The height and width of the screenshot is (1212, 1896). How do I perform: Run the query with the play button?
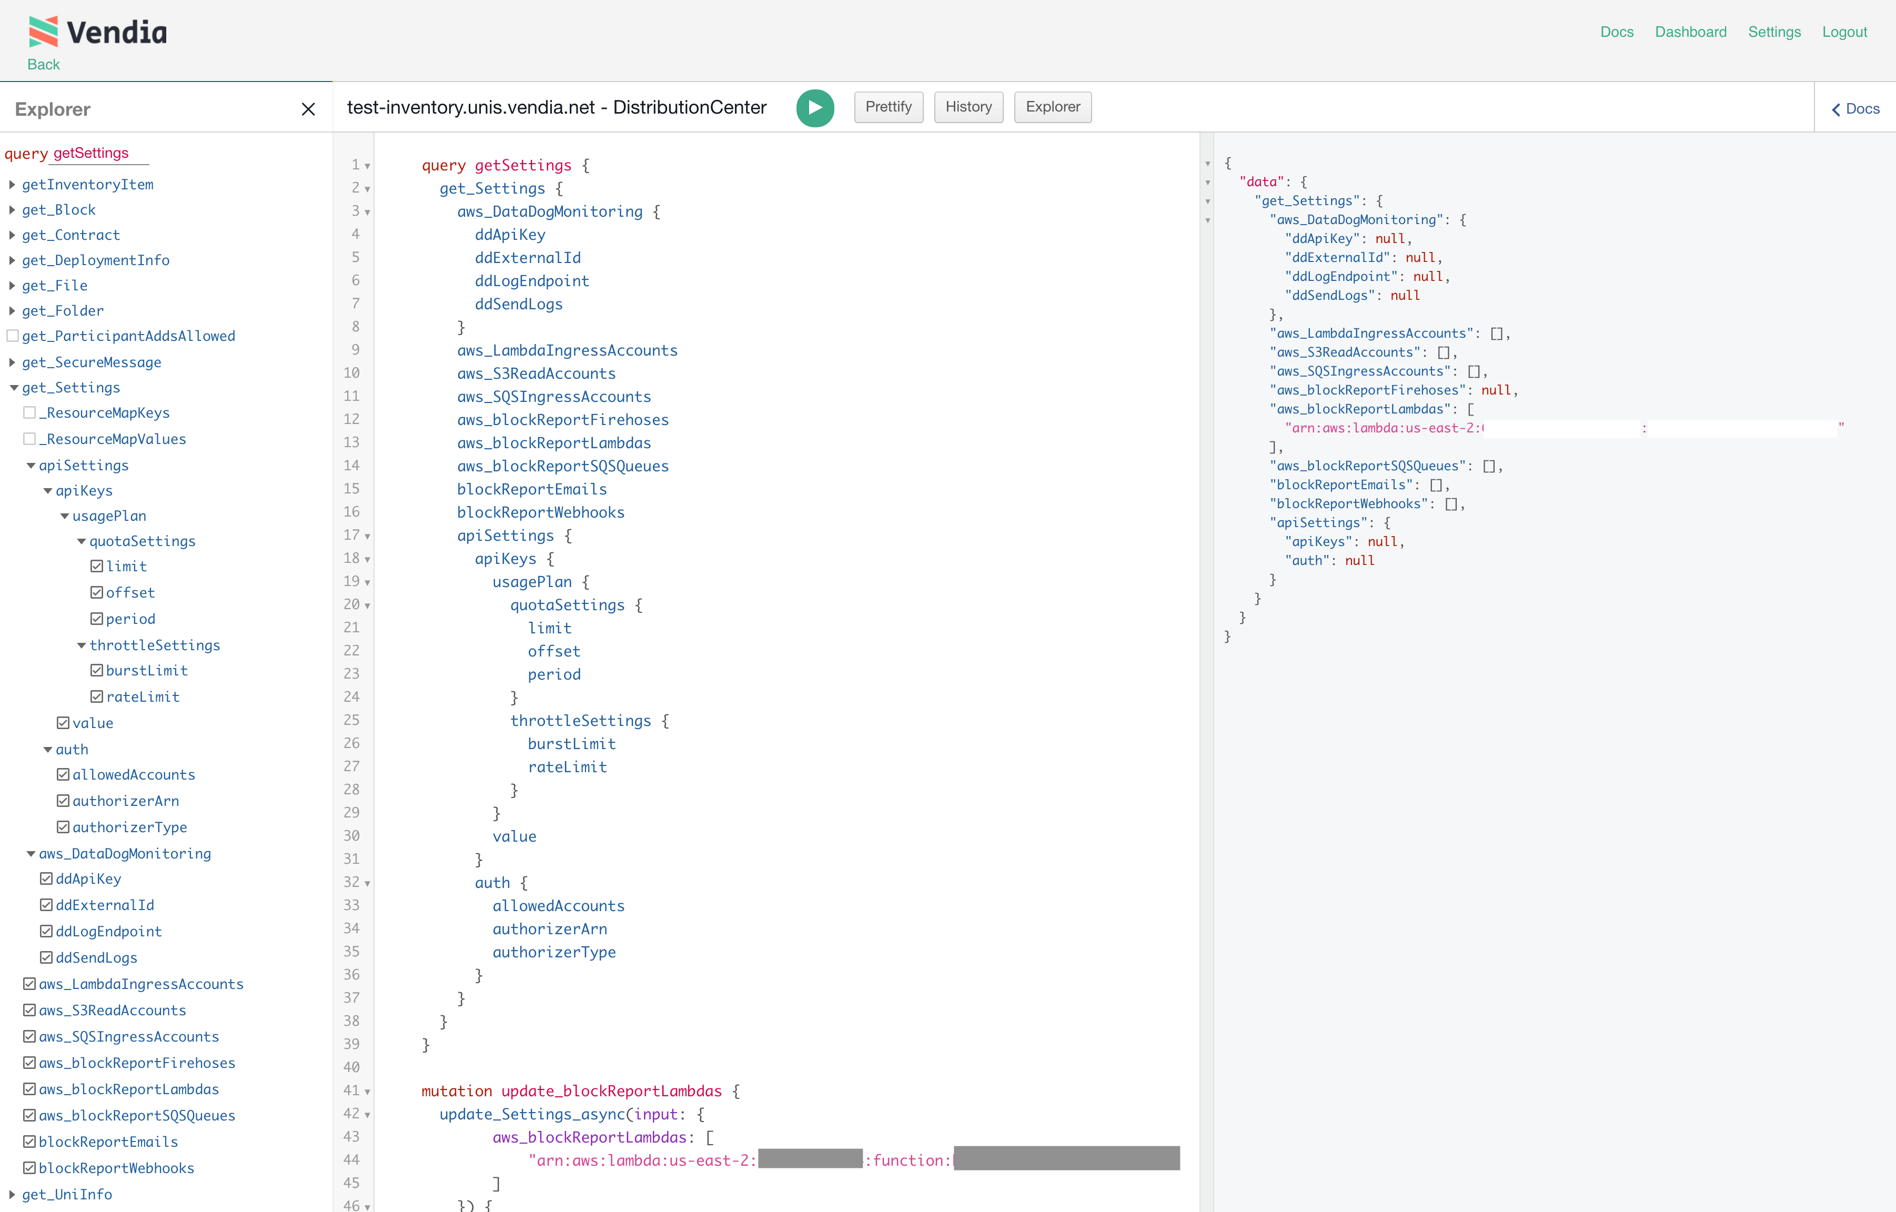[x=815, y=108]
